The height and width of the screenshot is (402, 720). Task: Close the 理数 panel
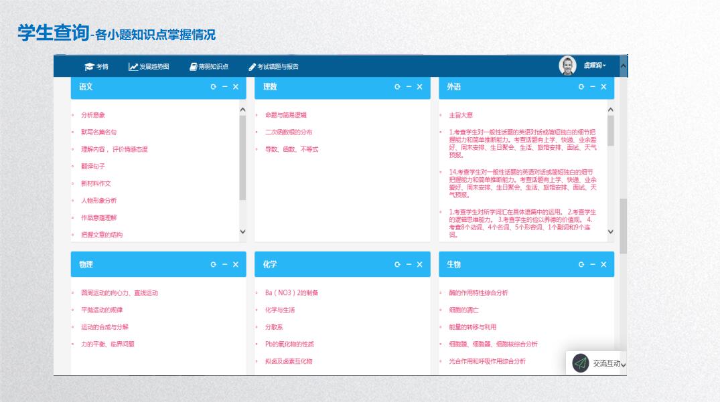[420, 87]
